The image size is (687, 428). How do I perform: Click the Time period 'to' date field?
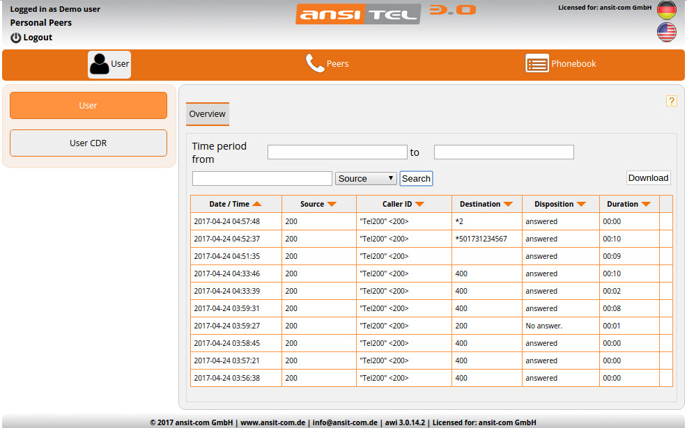pyautogui.click(x=504, y=152)
